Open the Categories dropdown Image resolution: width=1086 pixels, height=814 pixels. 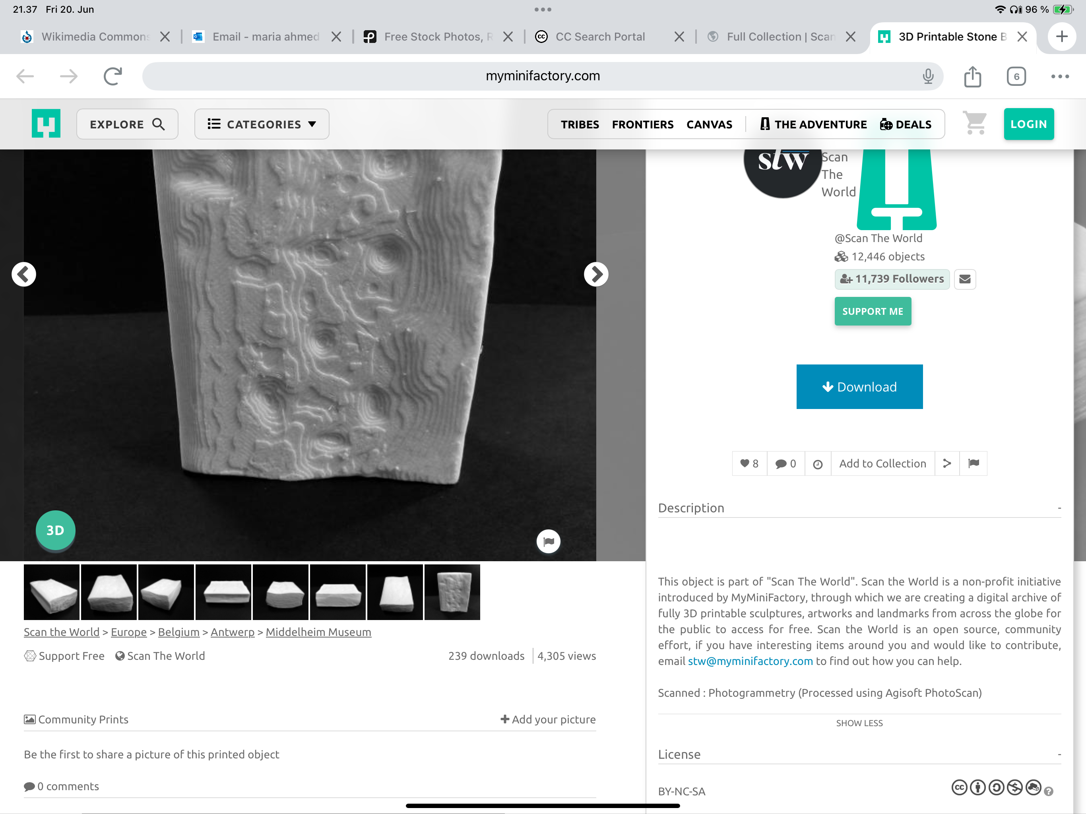(x=262, y=124)
